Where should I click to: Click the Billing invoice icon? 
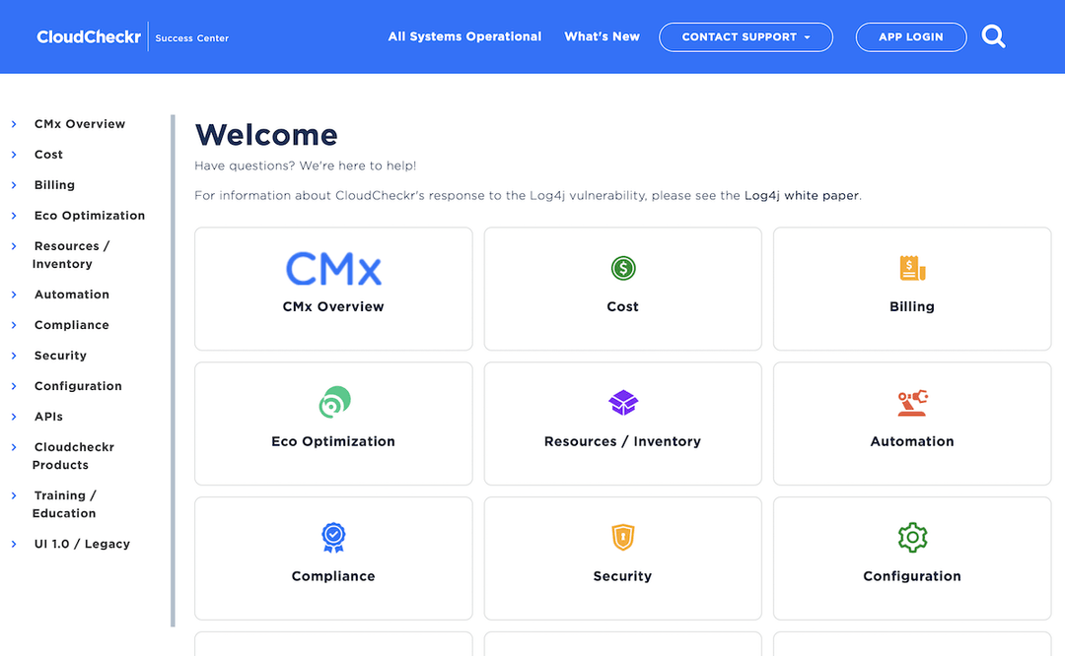coord(911,268)
